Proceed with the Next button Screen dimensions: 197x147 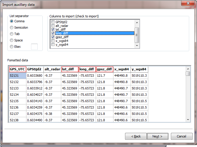(x=158, y=136)
